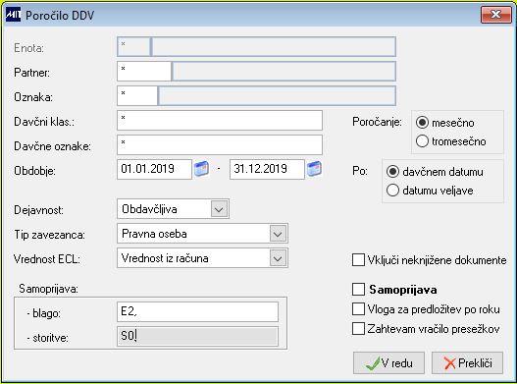Click the blago field containing E2,
Viewport: 517px width, 384px height.
coord(197,311)
